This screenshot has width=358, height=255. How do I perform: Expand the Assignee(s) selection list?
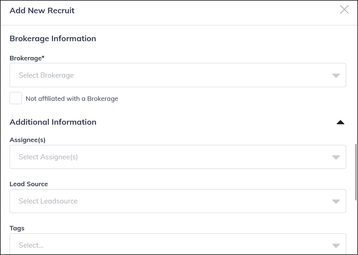point(178,157)
